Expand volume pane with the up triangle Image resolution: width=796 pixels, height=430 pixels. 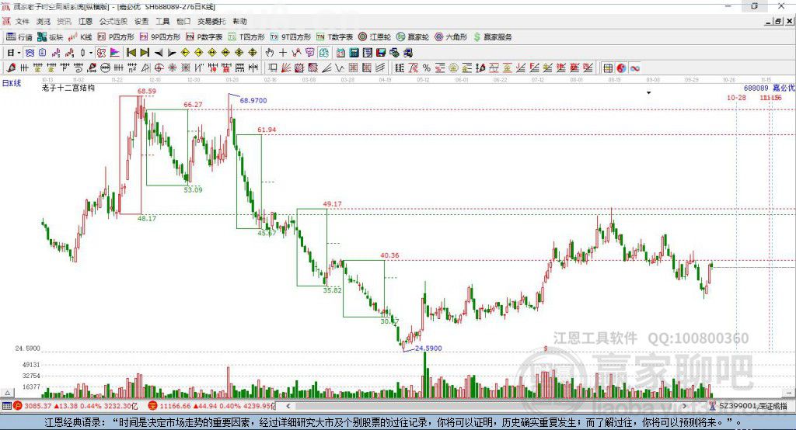pyautogui.click(x=8, y=393)
